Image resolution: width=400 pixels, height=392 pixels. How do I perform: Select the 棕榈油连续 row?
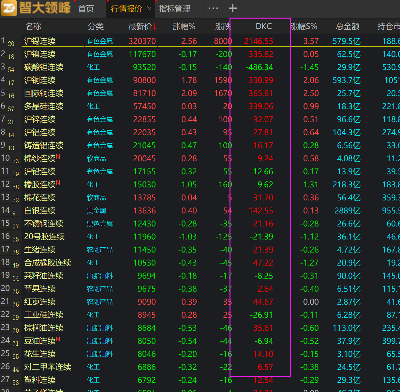pos(44,328)
